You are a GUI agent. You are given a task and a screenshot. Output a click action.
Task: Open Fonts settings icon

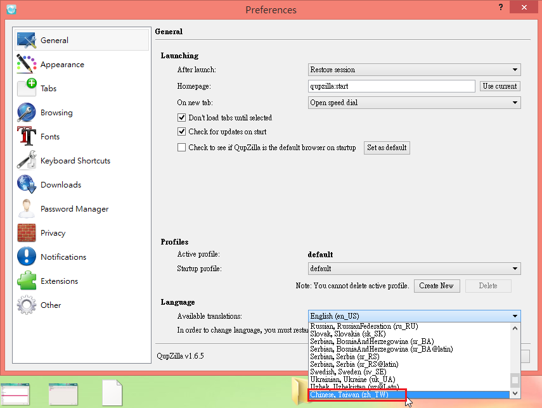point(27,136)
